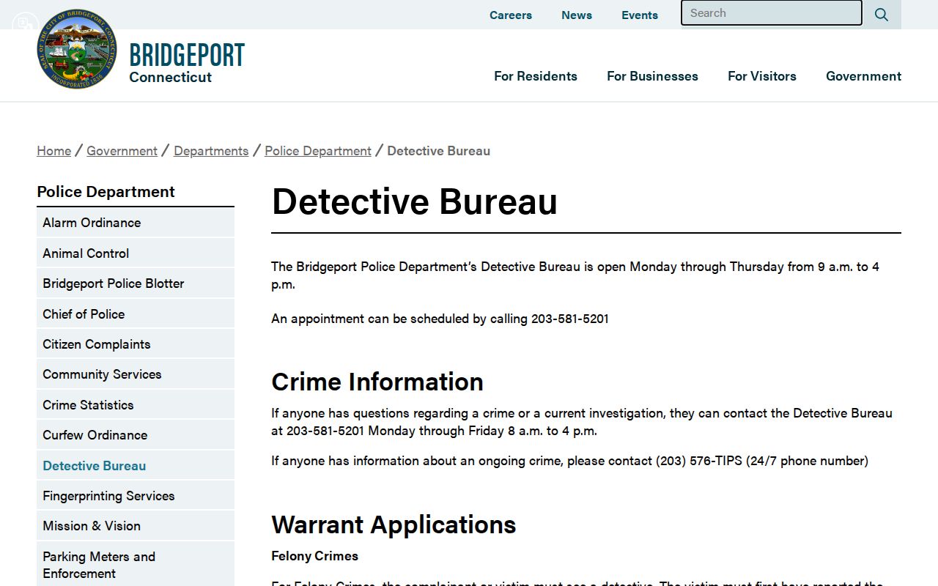This screenshot has height=586, width=938.
Task: Open Citizen Complaints in the sidebar
Action: [x=136, y=344]
